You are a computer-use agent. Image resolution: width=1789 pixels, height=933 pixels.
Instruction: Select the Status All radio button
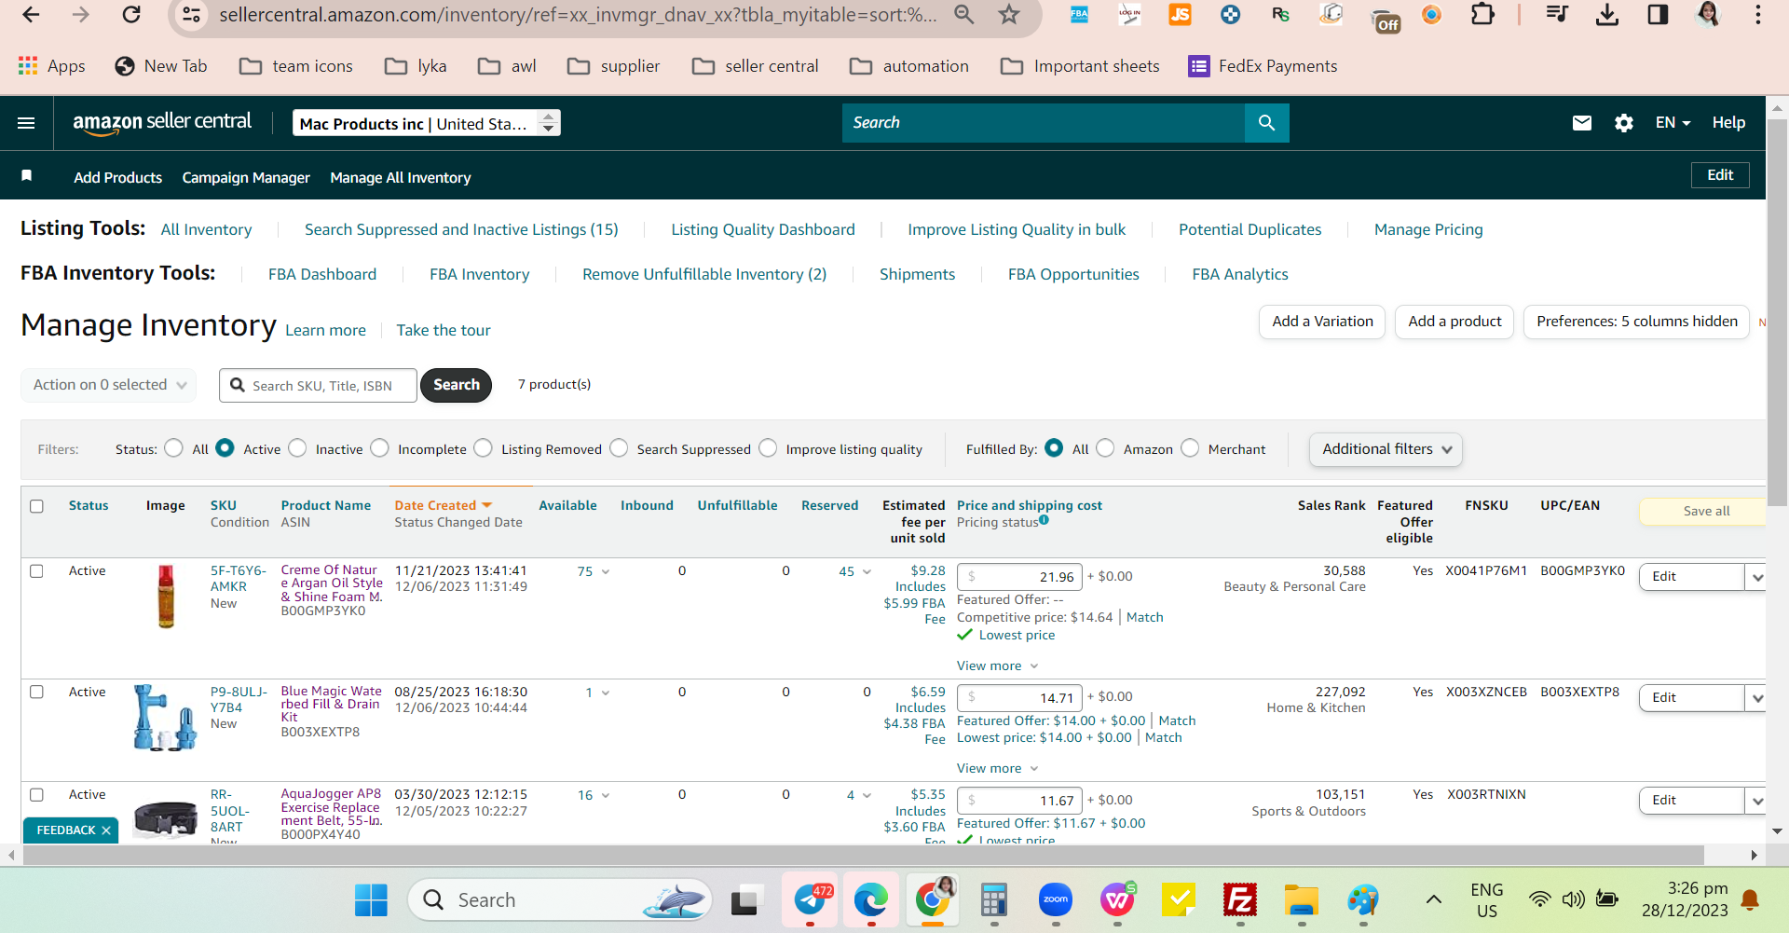(x=173, y=448)
